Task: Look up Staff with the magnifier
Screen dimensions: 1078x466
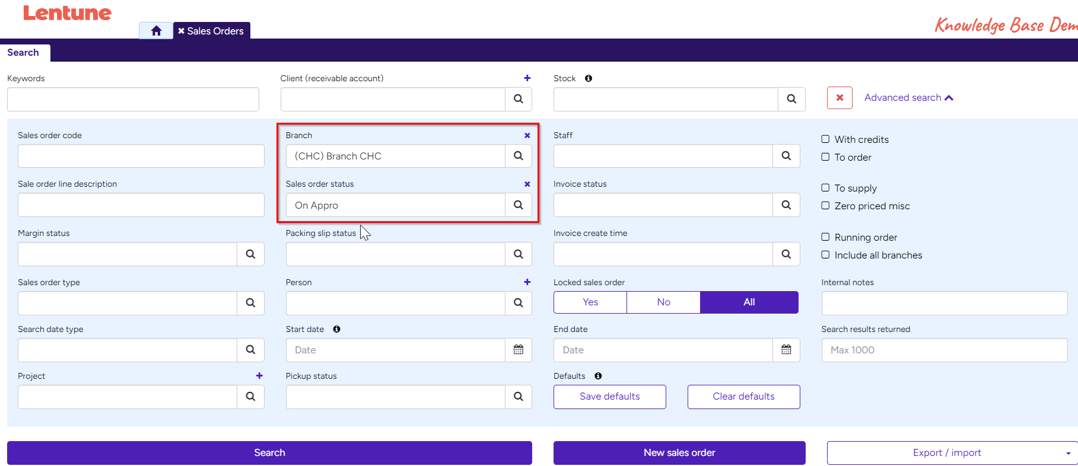Action: [x=786, y=156]
